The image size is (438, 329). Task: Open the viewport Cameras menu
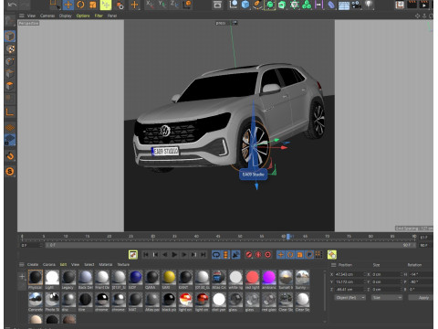point(47,16)
